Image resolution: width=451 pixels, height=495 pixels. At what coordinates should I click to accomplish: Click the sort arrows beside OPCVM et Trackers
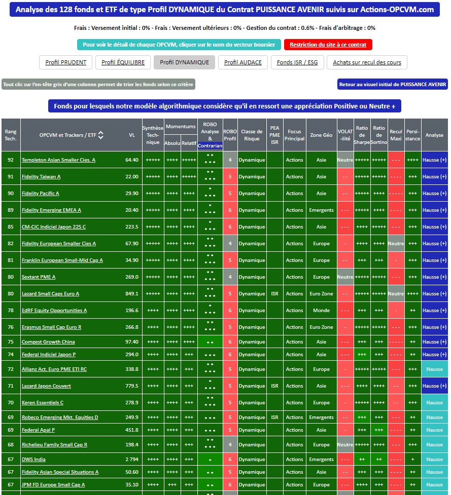(x=101, y=135)
